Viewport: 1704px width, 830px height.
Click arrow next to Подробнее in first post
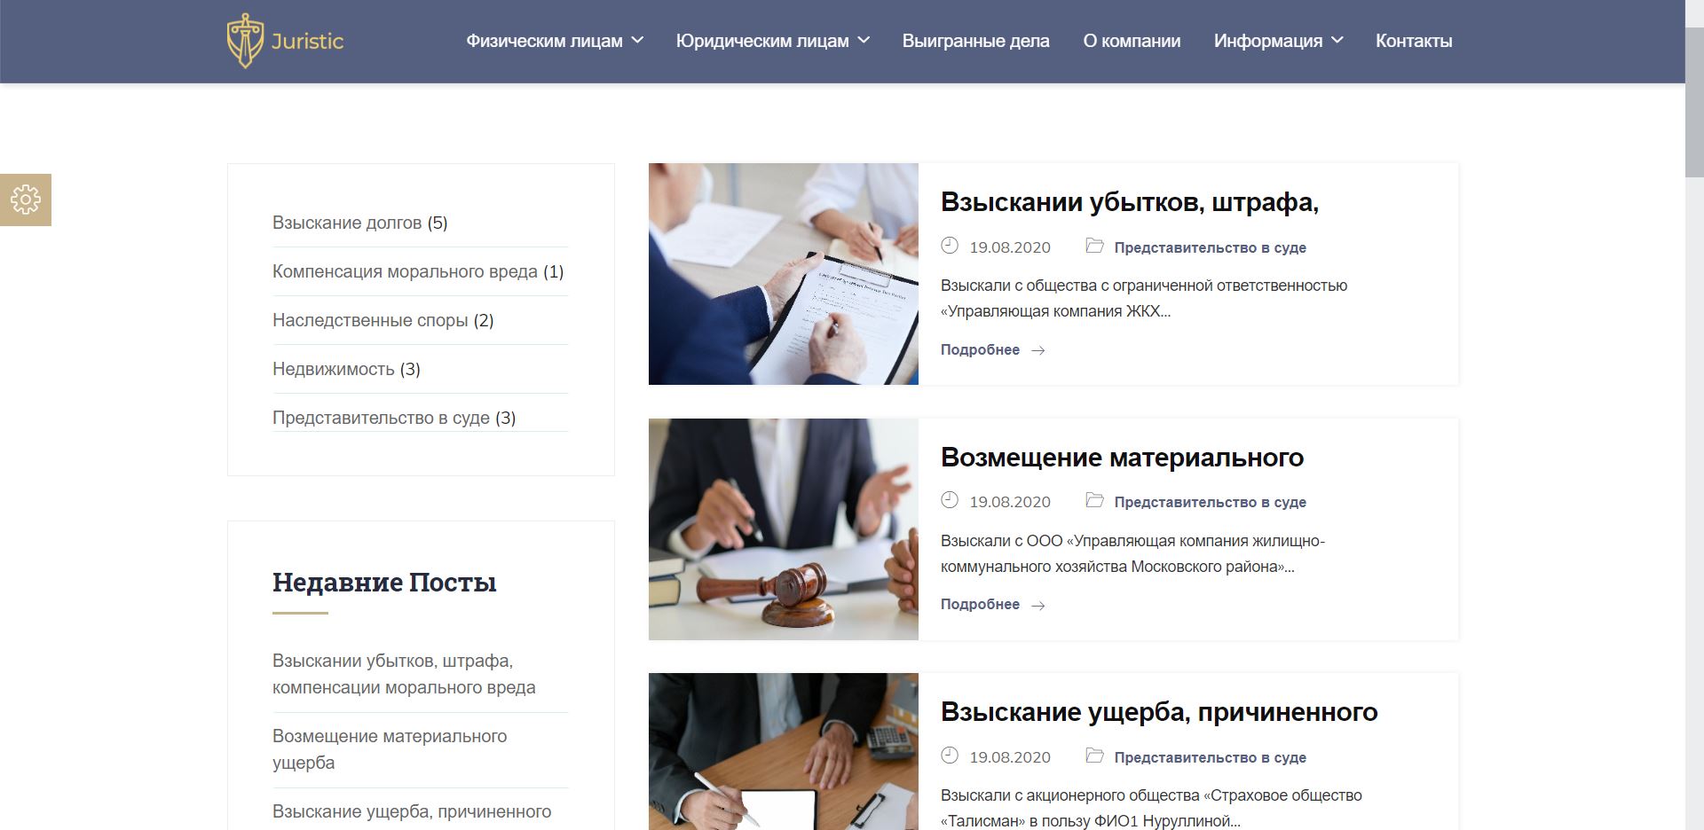1038,350
